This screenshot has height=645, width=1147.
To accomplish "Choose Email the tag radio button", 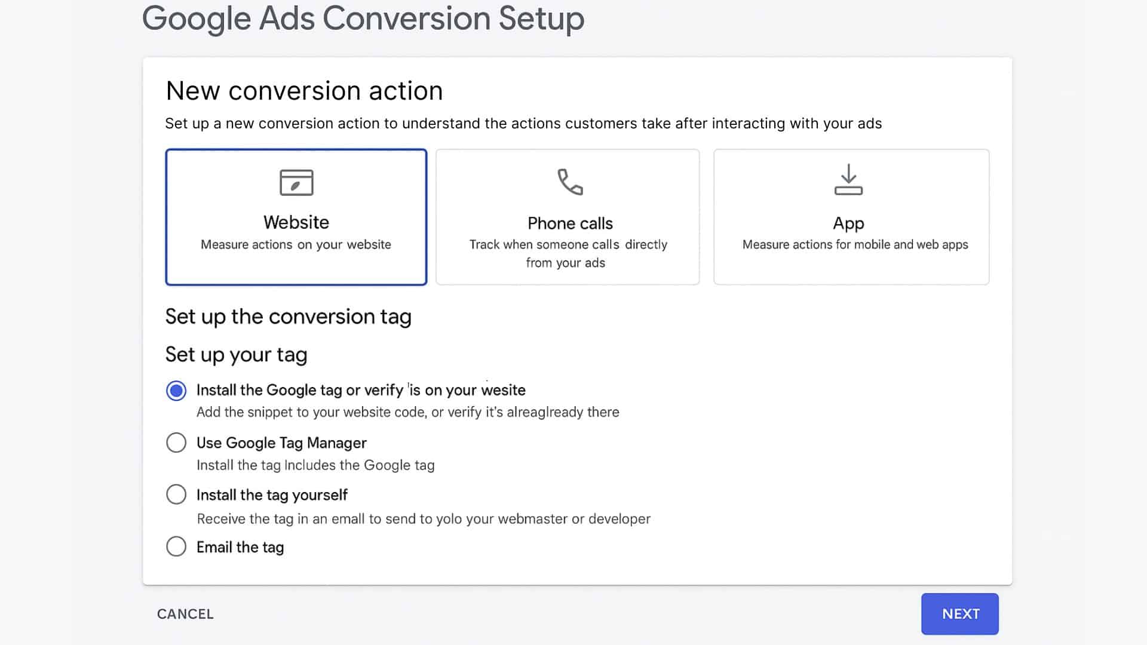I will (x=176, y=546).
